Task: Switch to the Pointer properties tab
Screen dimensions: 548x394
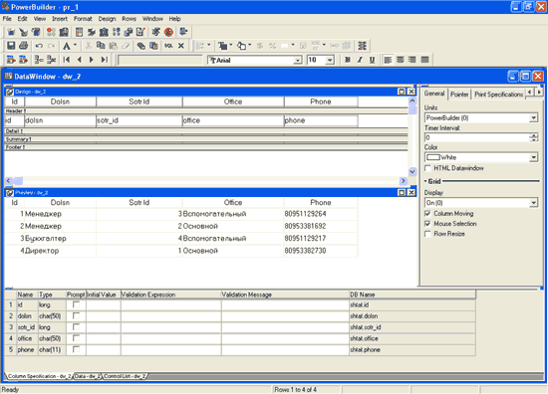Action: (459, 95)
